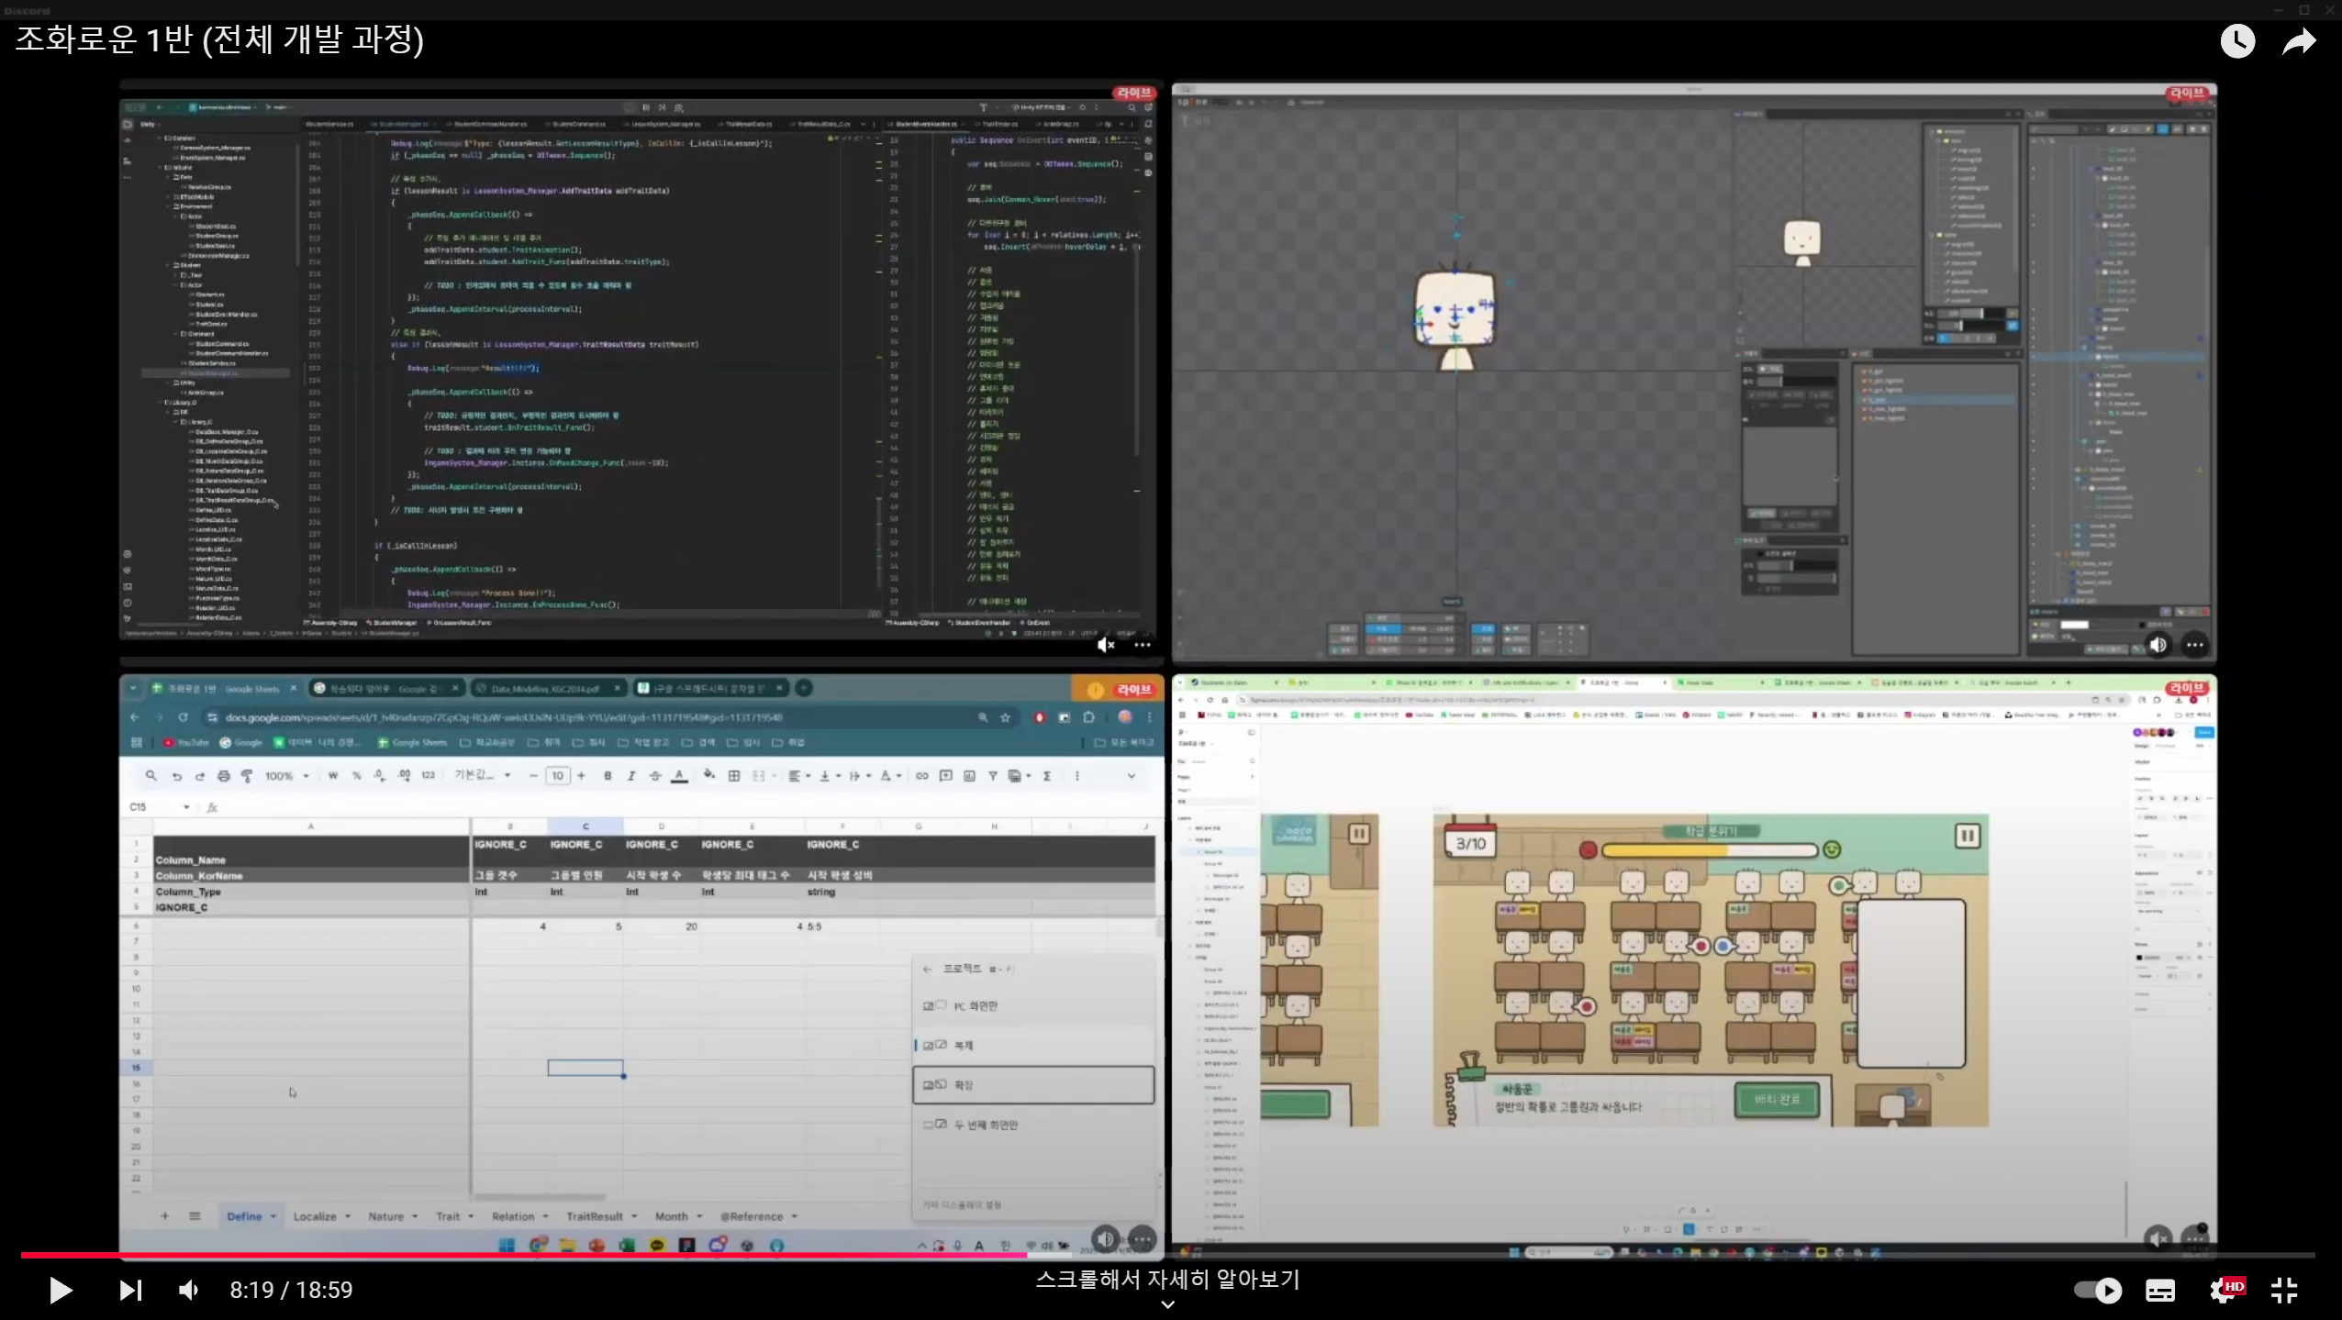Select 'PC 화면만' in project panel
Image resolution: width=2342 pixels, height=1320 pixels.
click(1033, 1006)
